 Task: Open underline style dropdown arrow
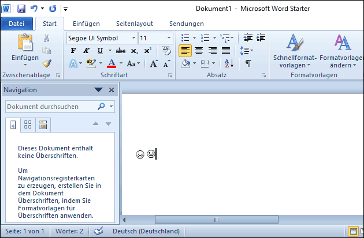110,51
